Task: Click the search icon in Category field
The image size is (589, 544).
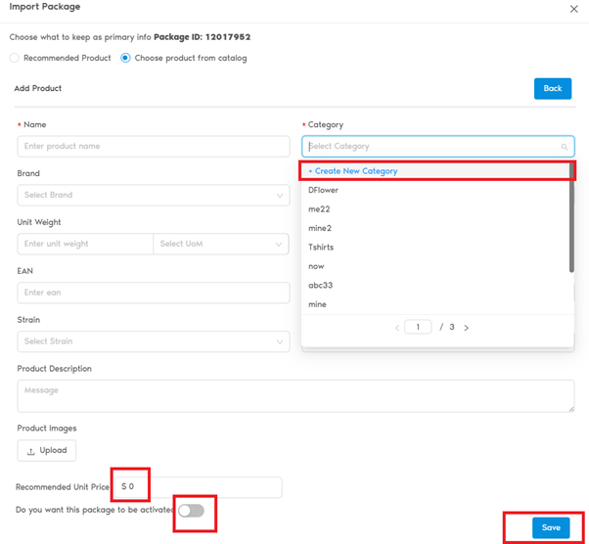Action: [565, 147]
